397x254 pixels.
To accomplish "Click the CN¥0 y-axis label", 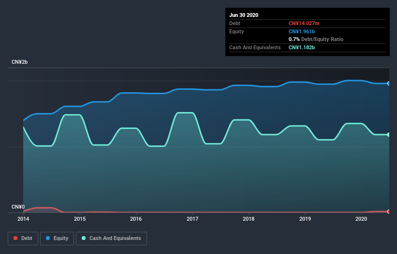I will tap(18, 207).
